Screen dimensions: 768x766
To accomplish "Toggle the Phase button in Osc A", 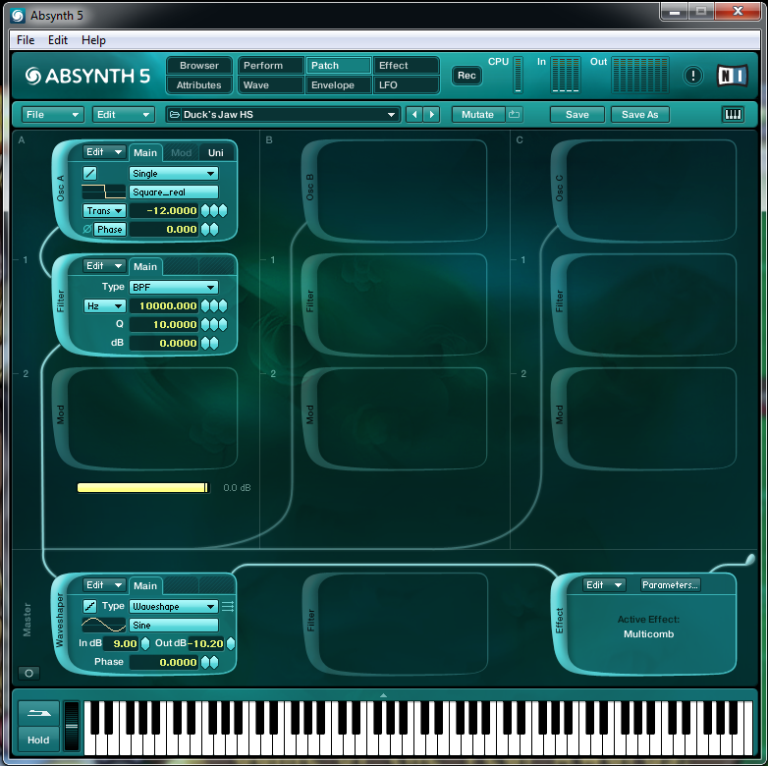I will click(x=110, y=229).
